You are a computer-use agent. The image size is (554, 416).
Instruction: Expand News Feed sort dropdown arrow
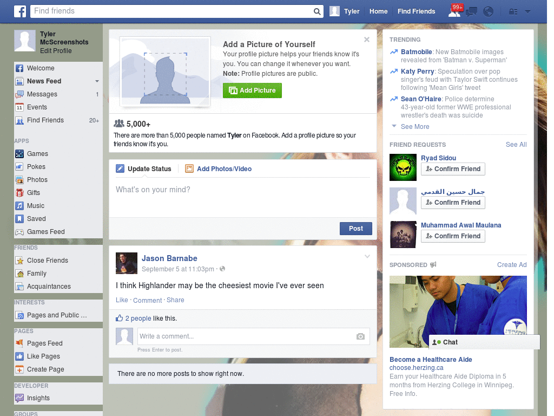[x=97, y=81]
